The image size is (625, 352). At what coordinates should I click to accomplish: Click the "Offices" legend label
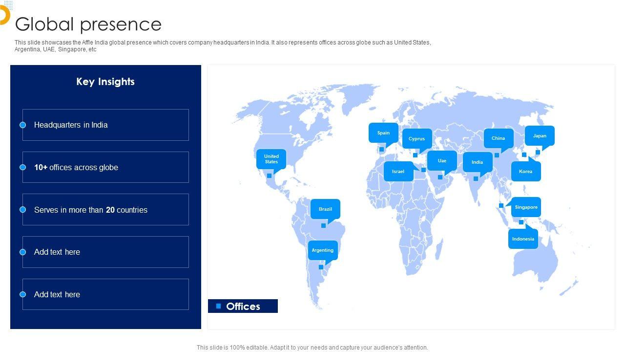click(x=243, y=307)
